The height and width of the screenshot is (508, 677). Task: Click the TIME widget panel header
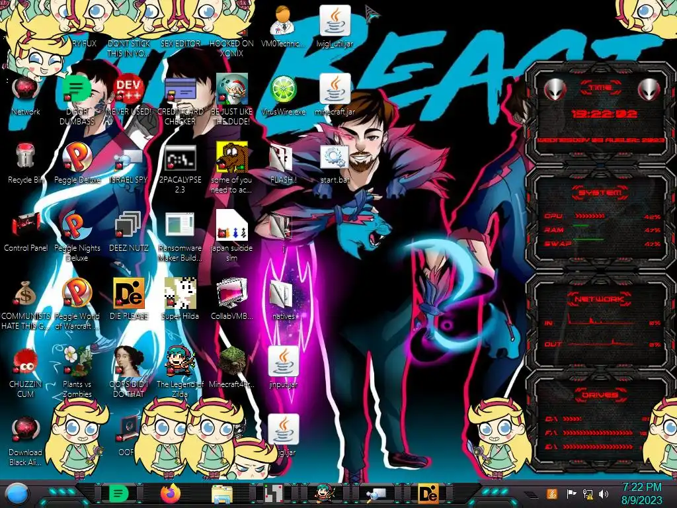[600, 87]
